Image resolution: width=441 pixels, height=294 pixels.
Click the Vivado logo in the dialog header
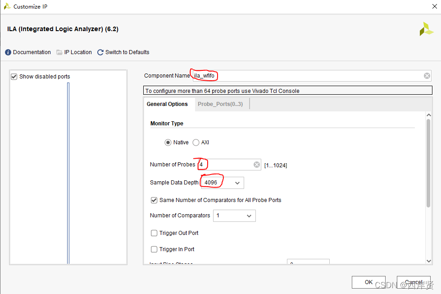426,29
